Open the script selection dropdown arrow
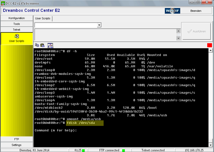Image resolution: width=214 pixels, height=152 pixels. point(99,25)
